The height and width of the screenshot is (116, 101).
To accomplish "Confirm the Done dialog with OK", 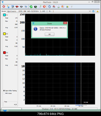I will [49, 34].
